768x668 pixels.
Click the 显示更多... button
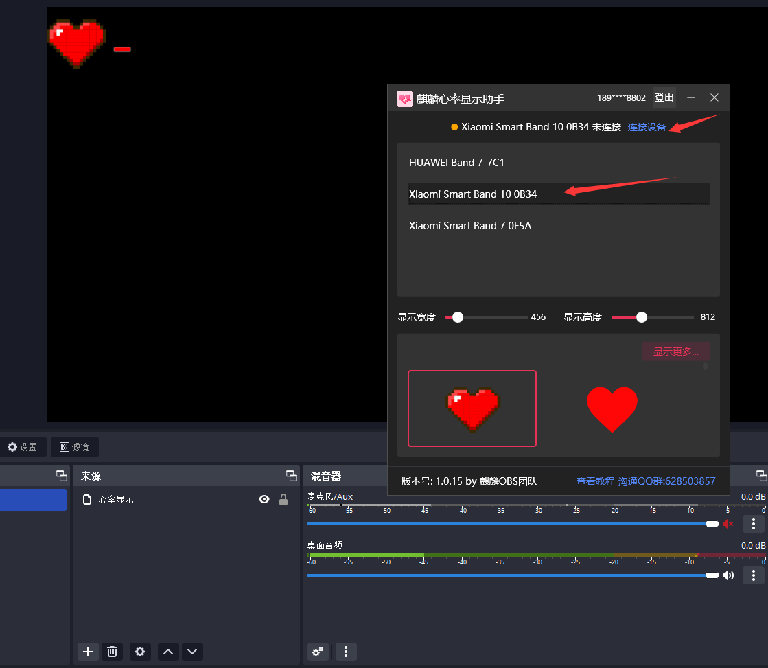[x=676, y=352]
